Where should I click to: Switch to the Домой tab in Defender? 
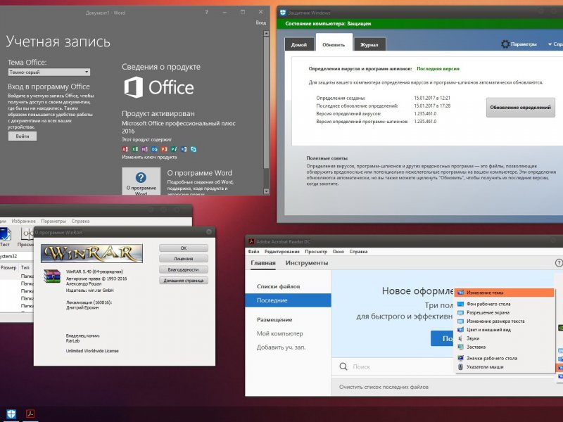(x=298, y=44)
